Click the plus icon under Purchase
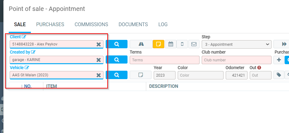This screenshot has height=133, width=289. tap(279, 60)
